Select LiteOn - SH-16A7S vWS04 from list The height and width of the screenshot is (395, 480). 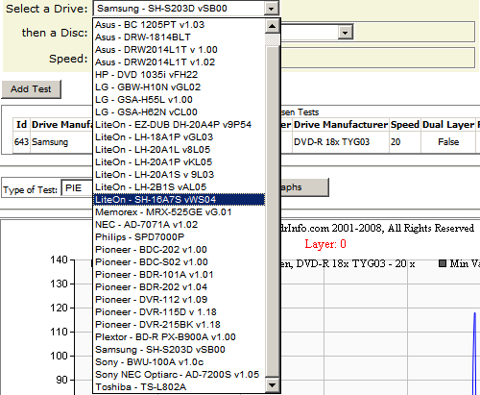[180, 200]
